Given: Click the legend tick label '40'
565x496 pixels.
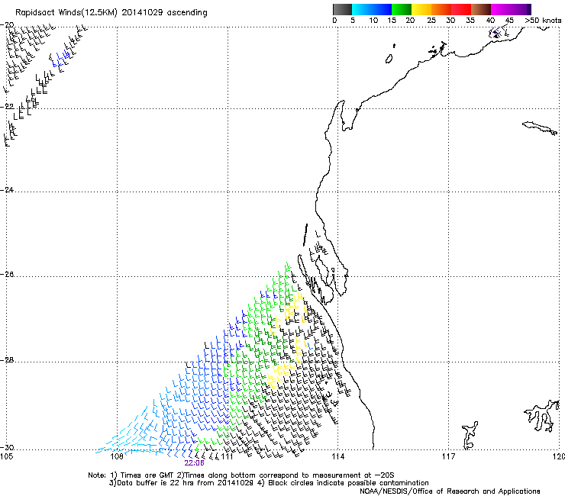Looking at the screenshot, I should click(490, 21).
